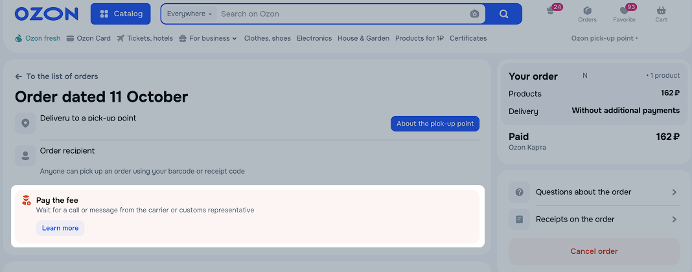
Task: Open notifications icon with badge 24
Action: point(551,12)
